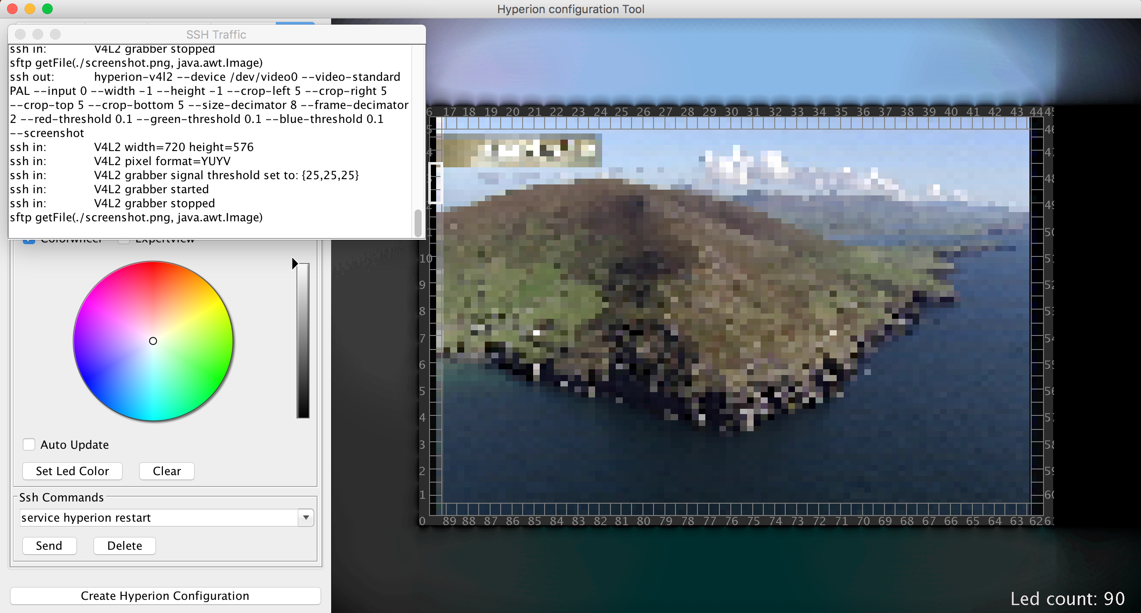The height and width of the screenshot is (613, 1141).
Task: Click the first gray button of SSH Traffic window
Action: (x=20, y=34)
